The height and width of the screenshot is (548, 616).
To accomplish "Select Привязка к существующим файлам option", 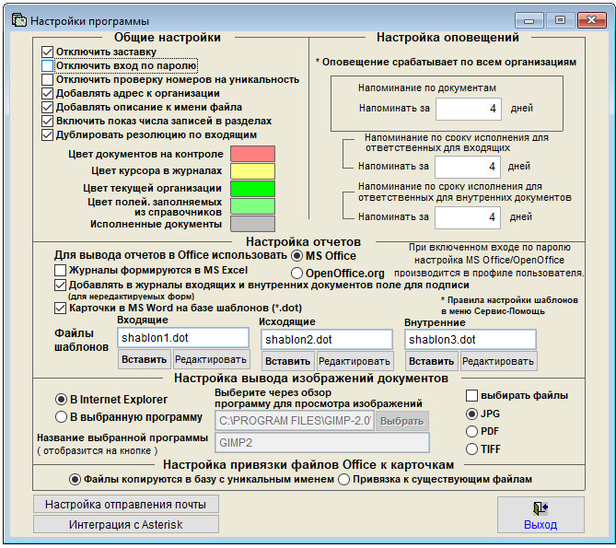I will click(x=343, y=480).
